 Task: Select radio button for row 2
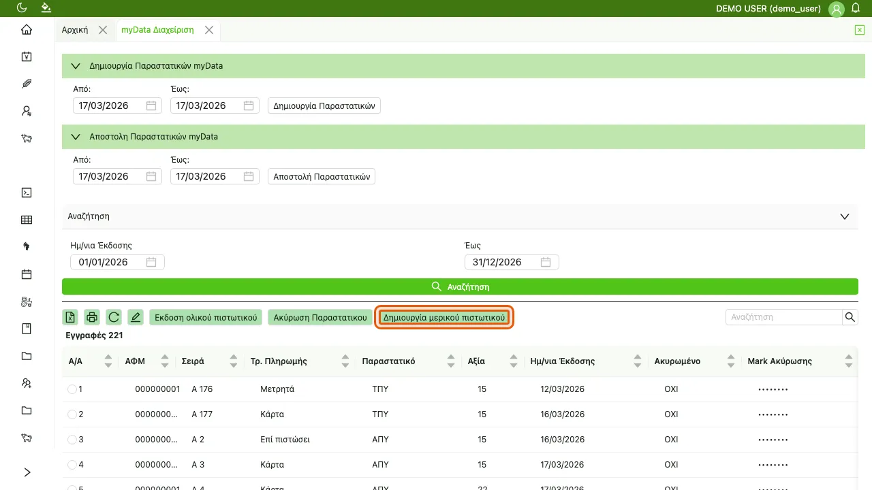tap(72, 414)
